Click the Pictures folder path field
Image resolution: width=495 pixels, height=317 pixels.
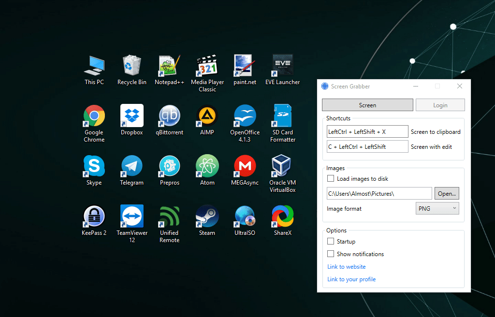379,194
